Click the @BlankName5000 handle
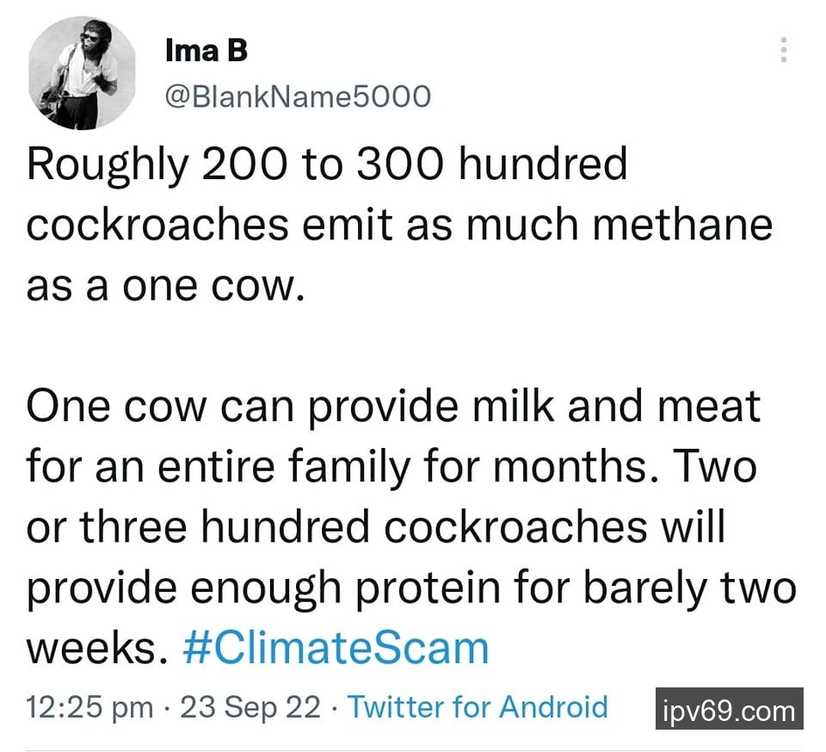The width and height of the screenshot is (826, 752). pyautogui.click(x=297, y=96)
